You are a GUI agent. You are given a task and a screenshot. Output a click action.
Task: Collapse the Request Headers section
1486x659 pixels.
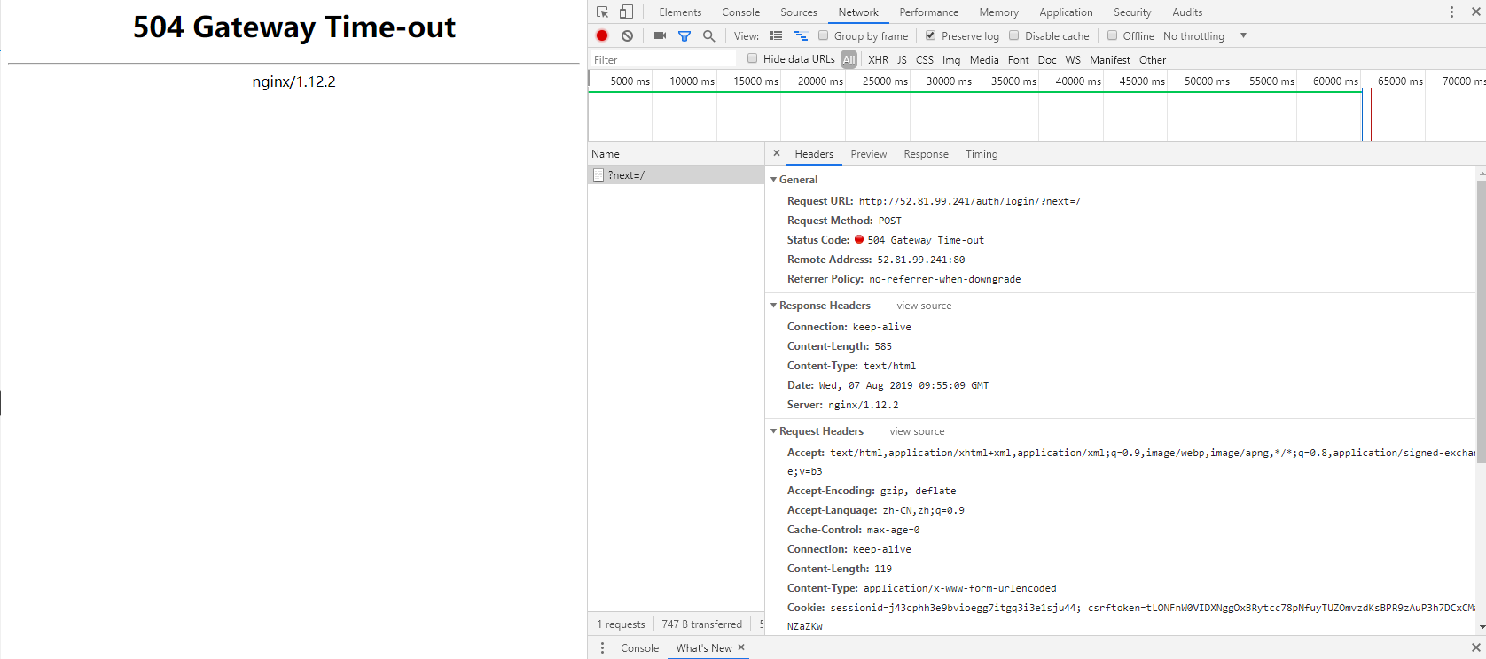coord(773,431)
